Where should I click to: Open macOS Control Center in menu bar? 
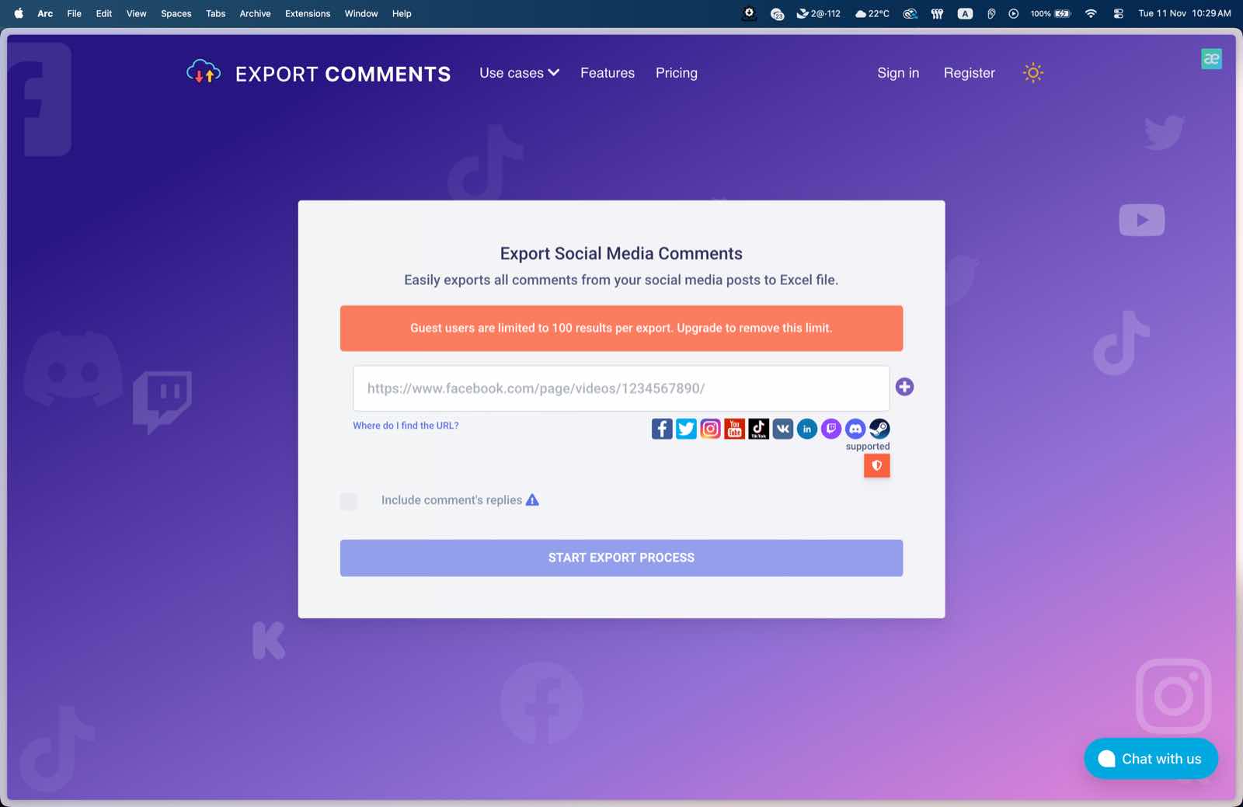pos(1118,13)
